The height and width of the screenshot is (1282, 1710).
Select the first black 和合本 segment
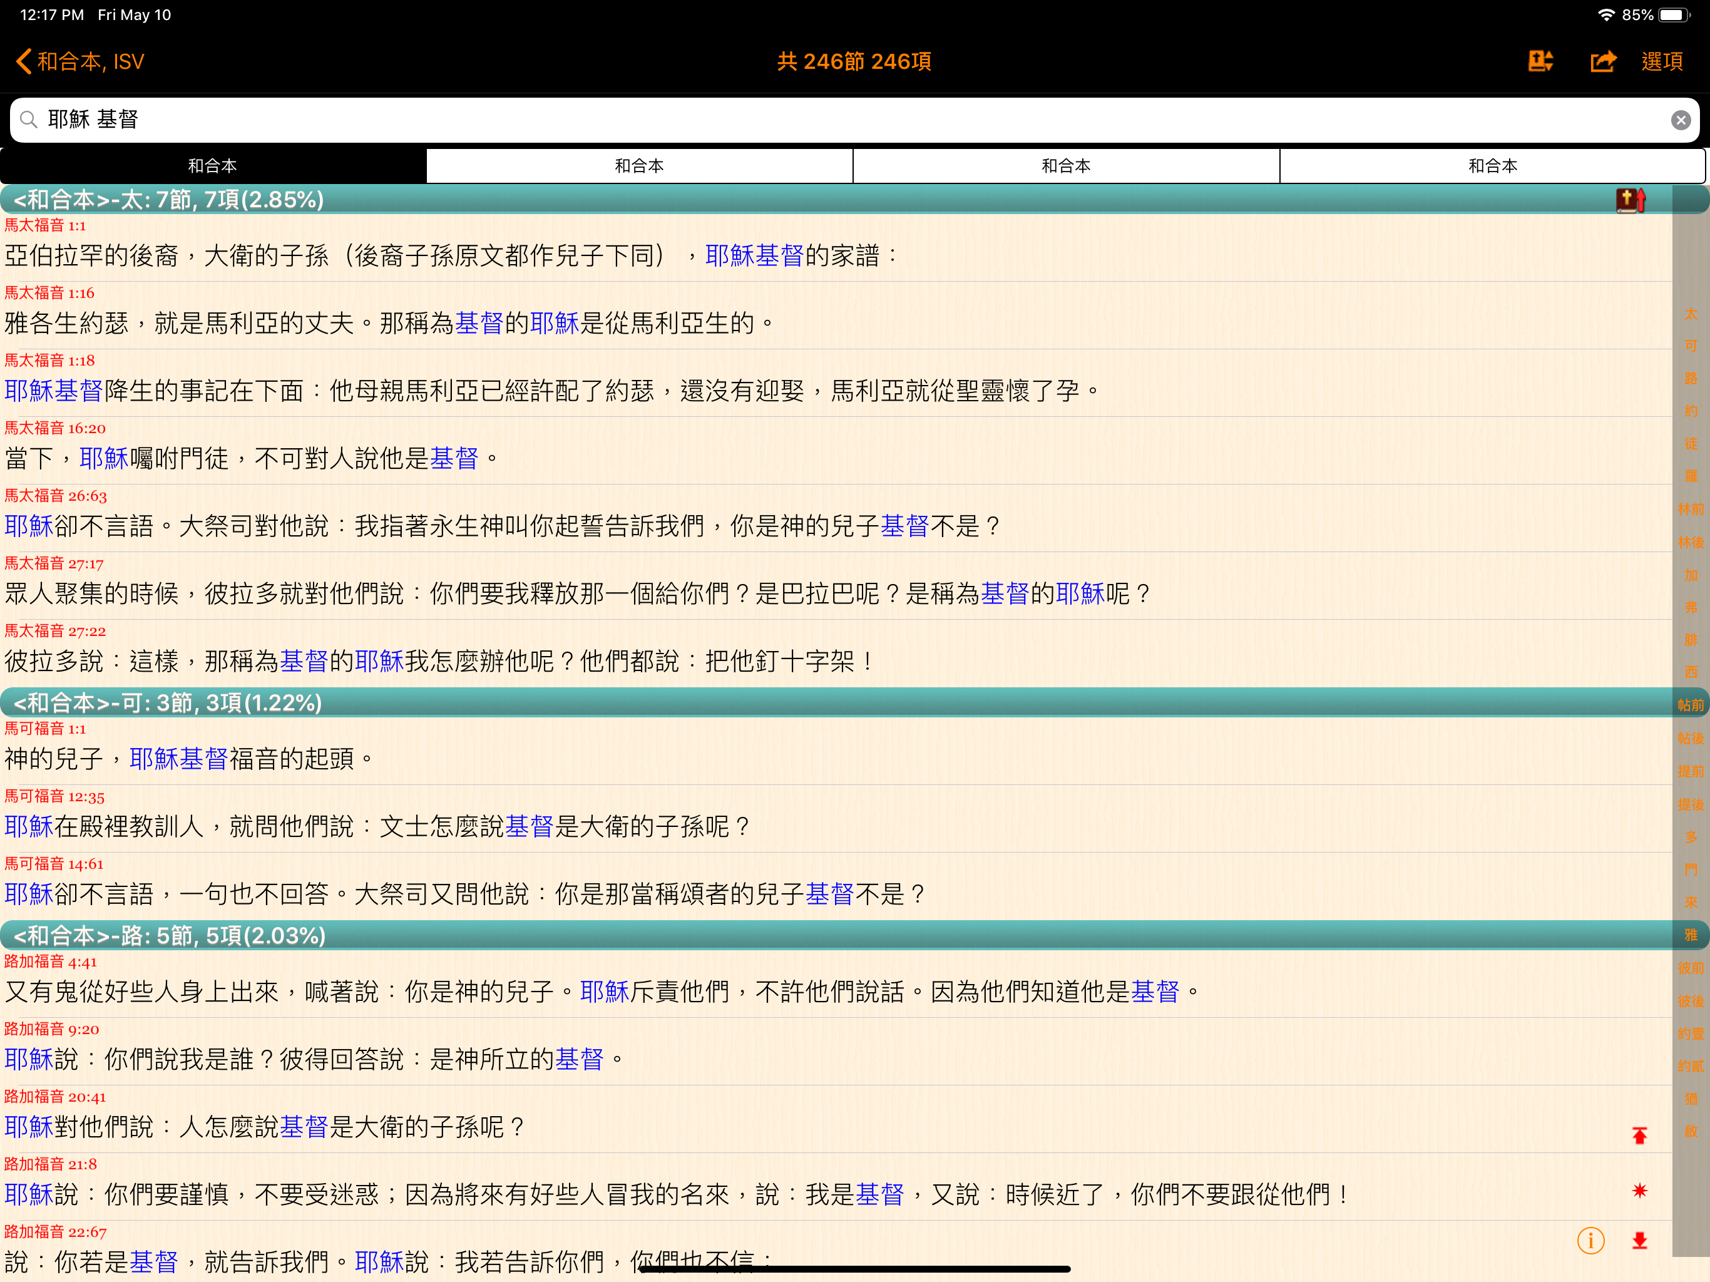[213, 165]
